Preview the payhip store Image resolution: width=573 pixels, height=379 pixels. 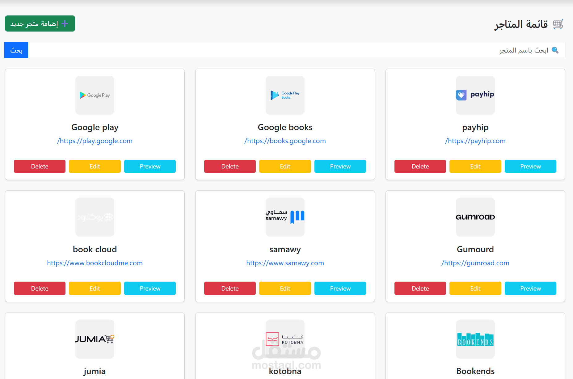(x=530, y=166)
